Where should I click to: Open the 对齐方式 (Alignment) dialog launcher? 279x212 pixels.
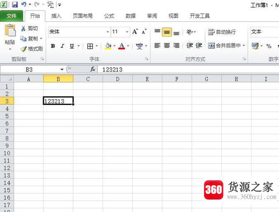click(x=244, y=59)
